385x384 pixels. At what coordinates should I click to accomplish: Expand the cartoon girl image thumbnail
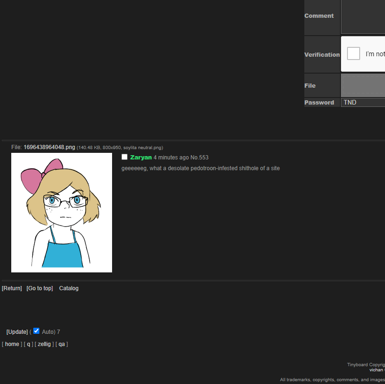tap(61, 212)
